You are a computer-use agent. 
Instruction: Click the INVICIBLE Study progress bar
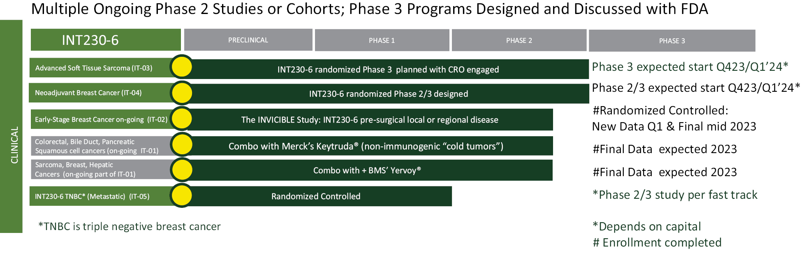pyautogui.click(x=370, y=120)
